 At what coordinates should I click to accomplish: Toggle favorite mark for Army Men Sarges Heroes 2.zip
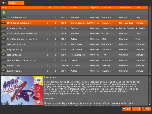[48, 39]
